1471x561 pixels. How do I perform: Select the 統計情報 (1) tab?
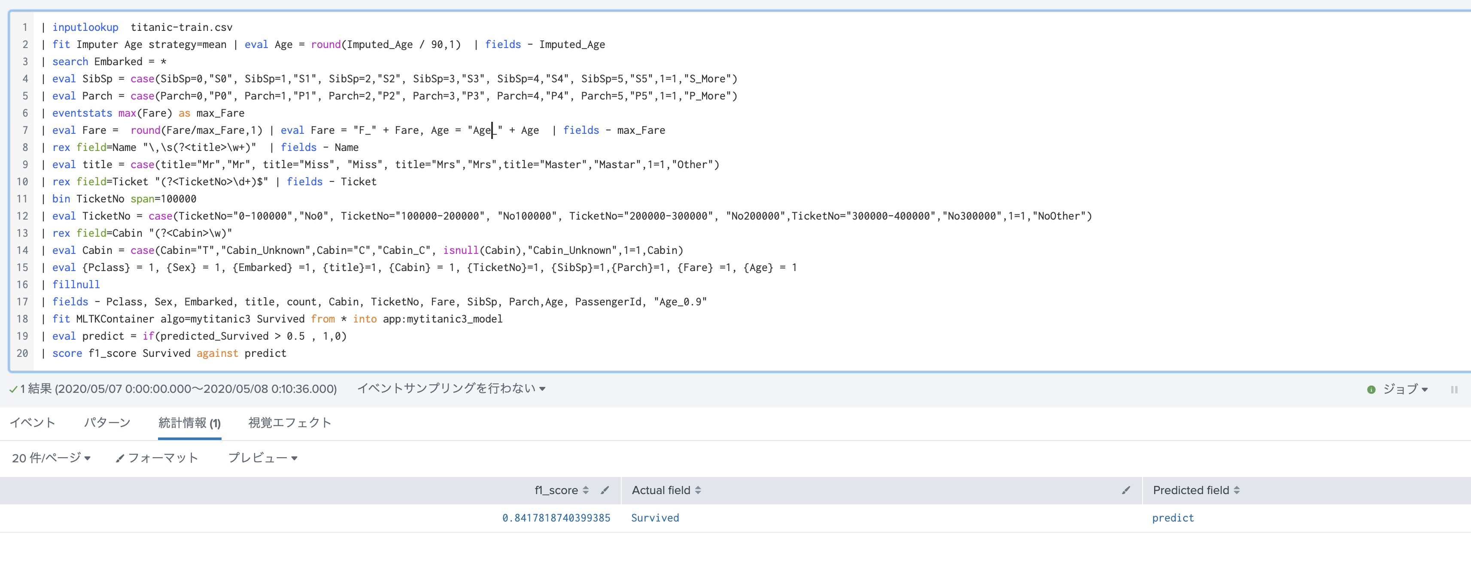(189, 423)
